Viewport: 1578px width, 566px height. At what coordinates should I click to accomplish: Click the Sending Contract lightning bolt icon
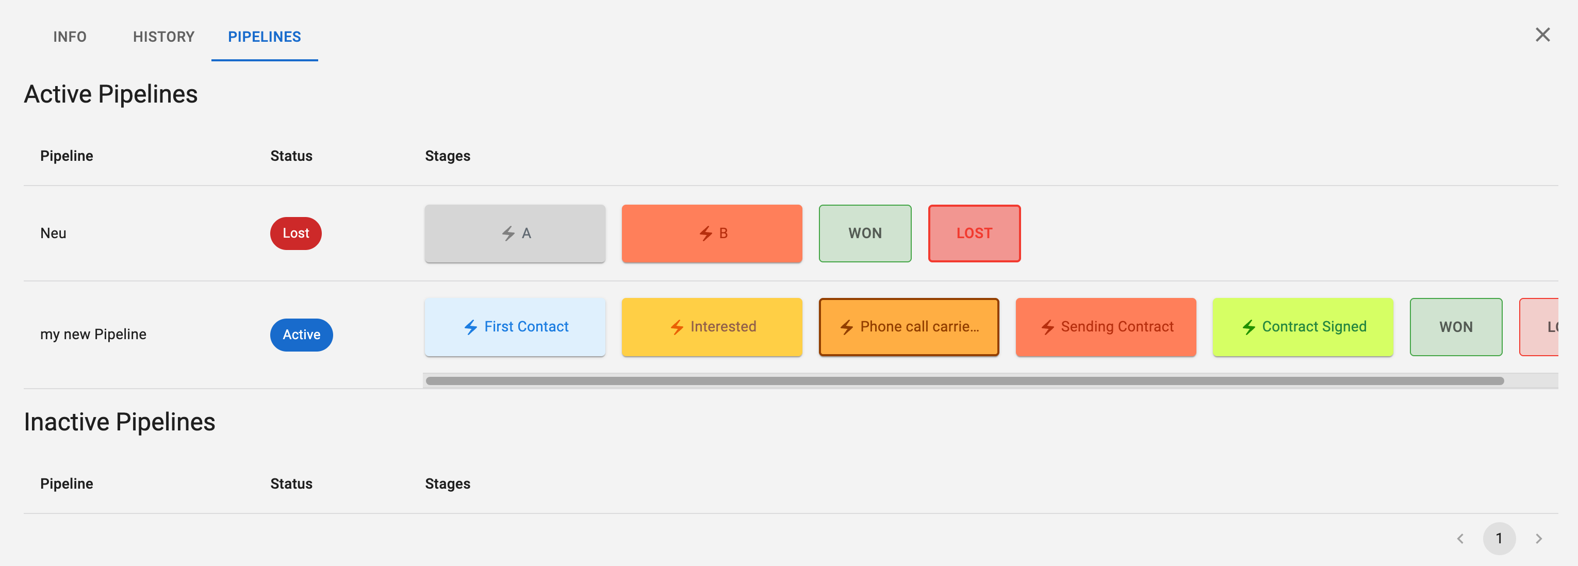tap(1047, 327)
